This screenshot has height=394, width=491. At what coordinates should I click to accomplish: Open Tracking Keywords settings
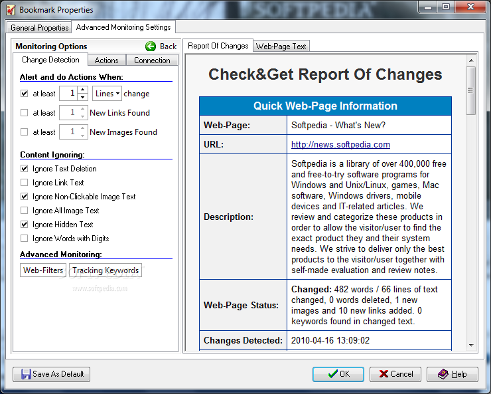click(105, 270)
